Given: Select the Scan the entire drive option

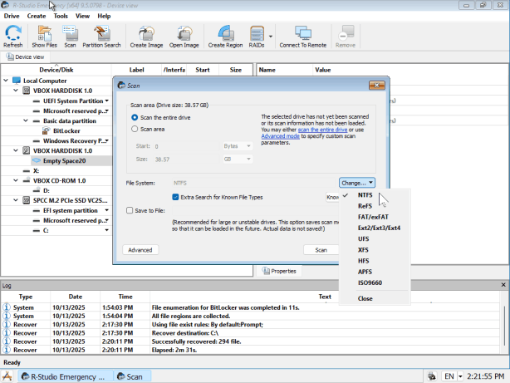Looking at the screenshot, I should tap(135, 118).
